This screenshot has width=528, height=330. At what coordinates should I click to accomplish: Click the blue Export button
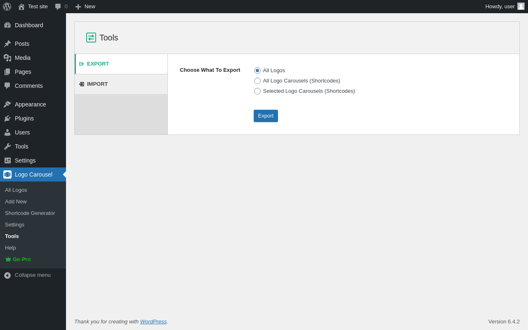pos(266,116)
